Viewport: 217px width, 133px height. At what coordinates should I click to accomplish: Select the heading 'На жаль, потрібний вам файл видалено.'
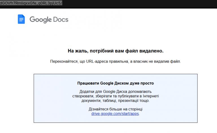coord(116,51)
